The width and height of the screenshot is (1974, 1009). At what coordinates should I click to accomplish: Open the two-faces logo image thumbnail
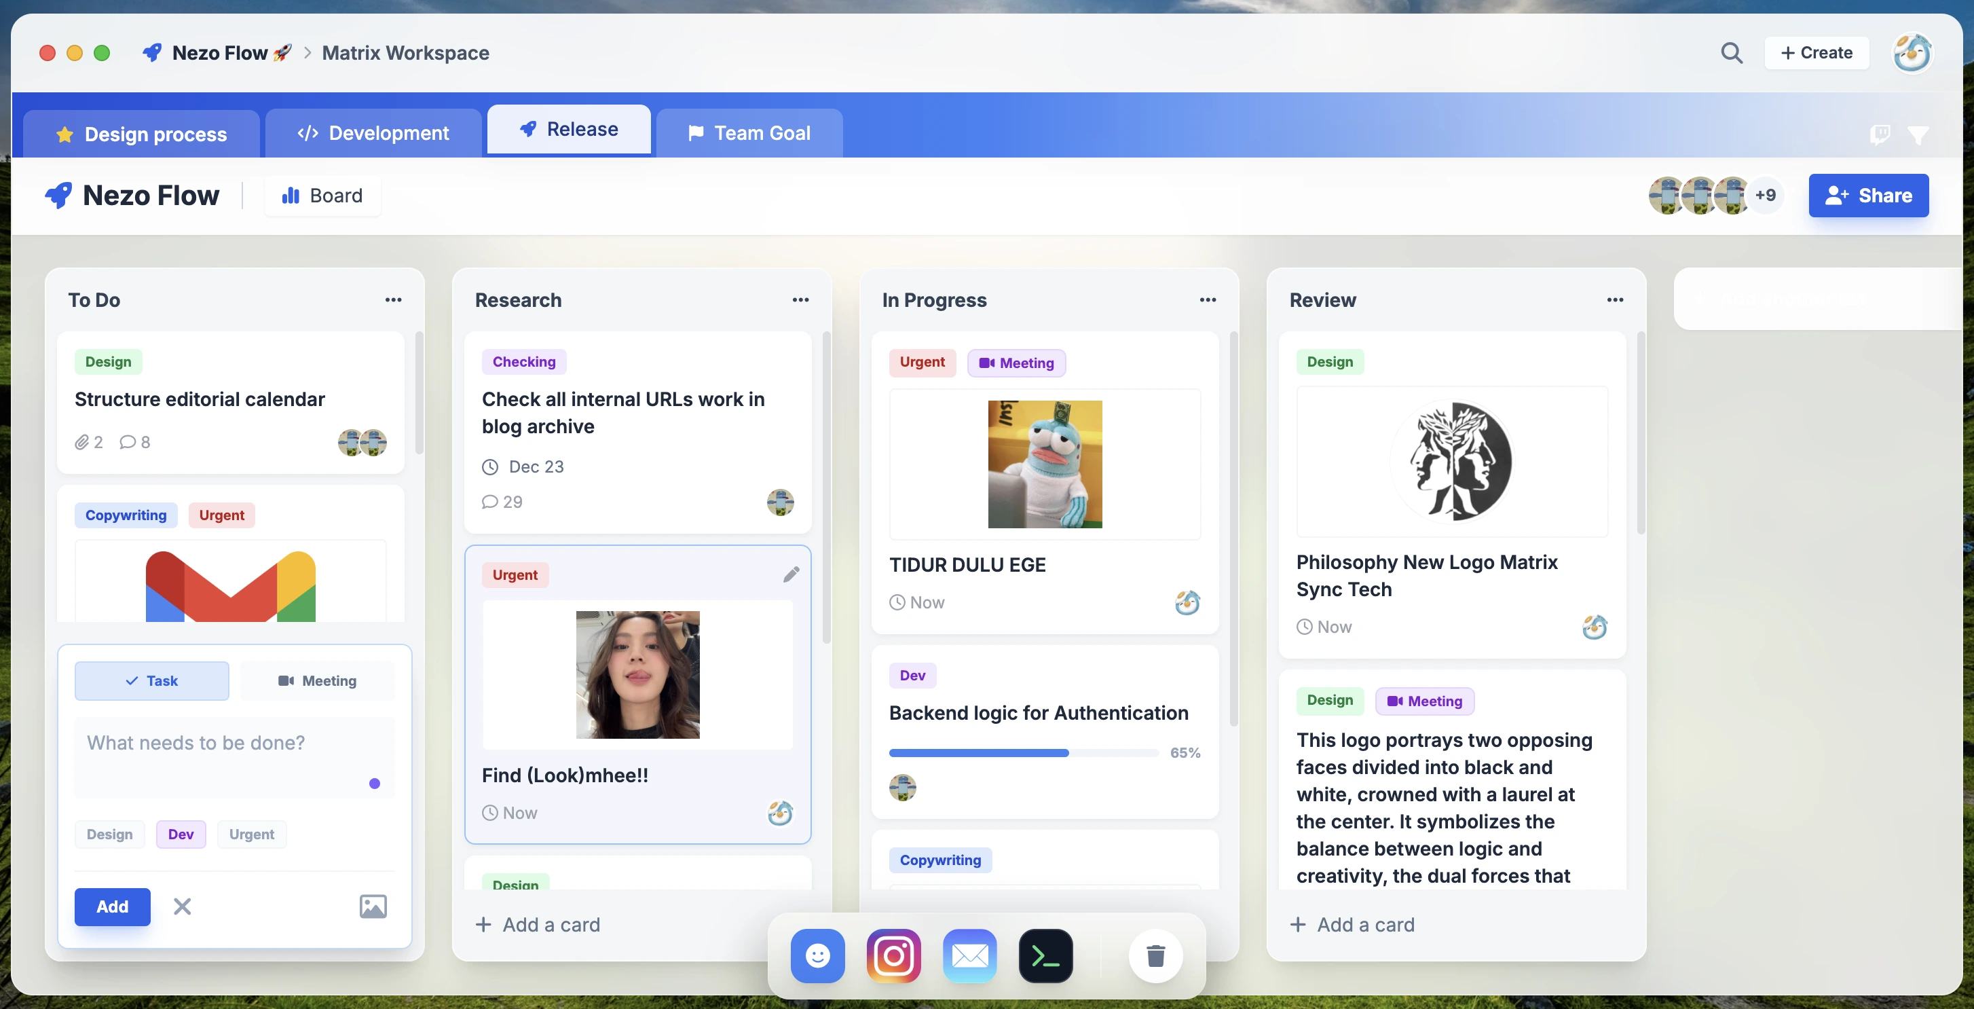coord(1451,462)
